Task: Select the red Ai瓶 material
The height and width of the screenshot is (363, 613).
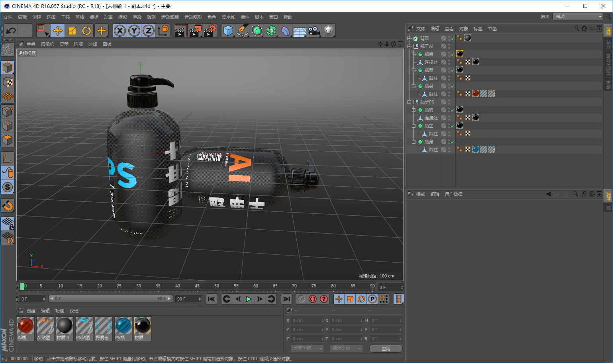Action: click(x=25, y=329)
